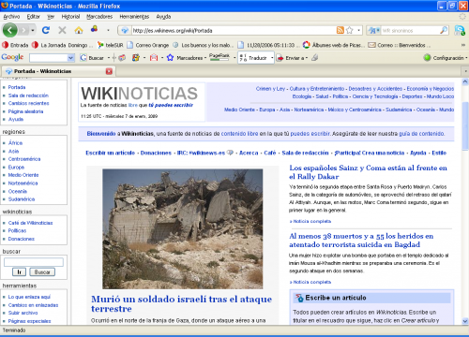Click the Google Buscar search button
This screenshot has width=469, height=337.
pos(92,58)
